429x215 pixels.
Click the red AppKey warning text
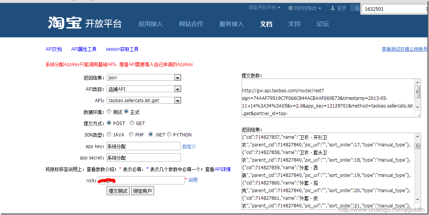click(x=119, y=65)
